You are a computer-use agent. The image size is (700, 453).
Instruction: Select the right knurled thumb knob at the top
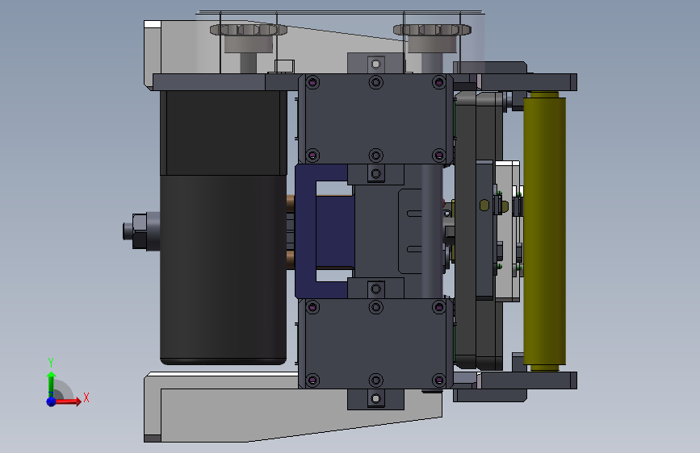432,30
